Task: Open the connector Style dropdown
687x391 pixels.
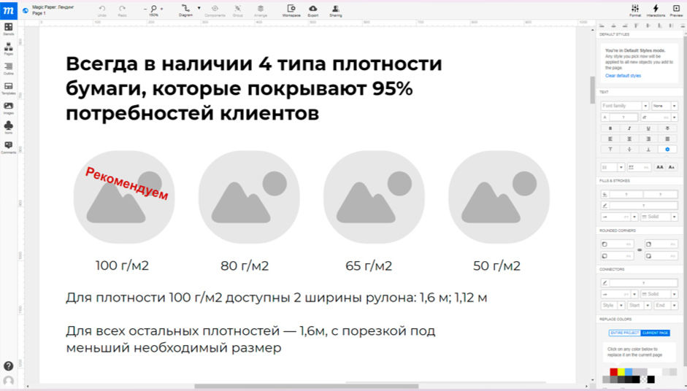Action: pos(612,306)
